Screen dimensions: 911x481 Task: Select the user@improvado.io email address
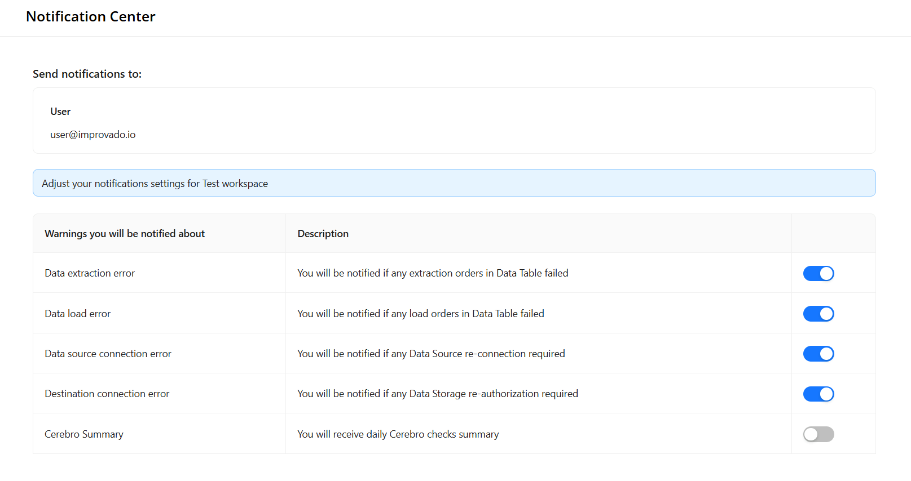click(93, 135)
